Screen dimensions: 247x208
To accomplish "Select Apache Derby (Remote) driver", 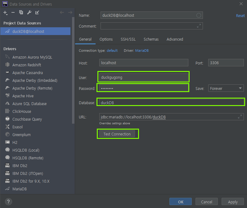I will [x=35, y=88].
